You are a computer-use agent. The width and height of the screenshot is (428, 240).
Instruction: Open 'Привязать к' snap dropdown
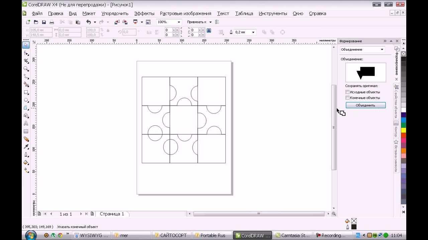click(x=210, y=22)
